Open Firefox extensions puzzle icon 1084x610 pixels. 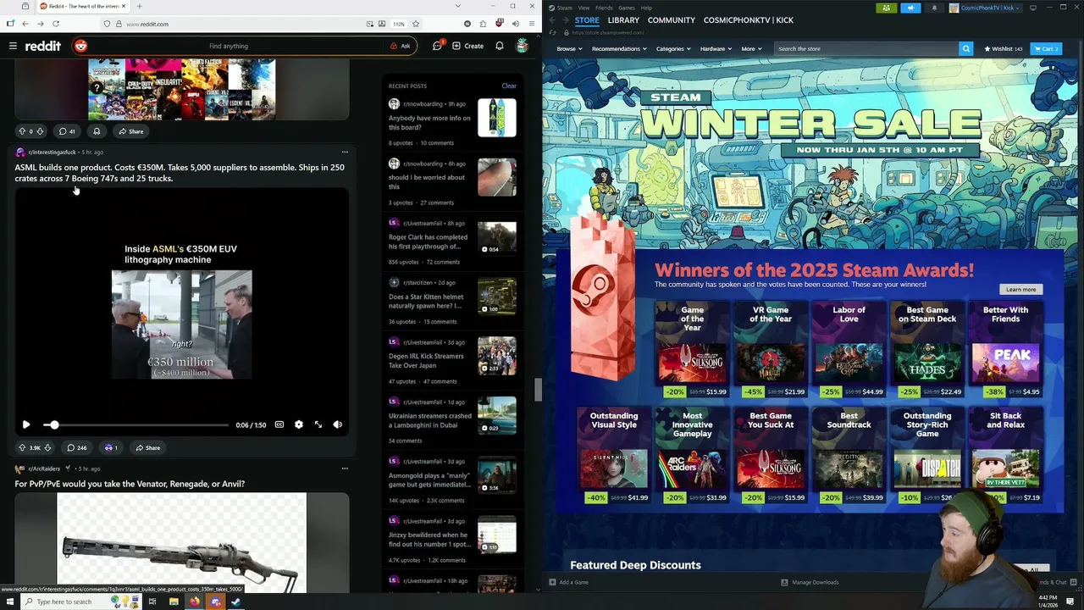point(483,24)
